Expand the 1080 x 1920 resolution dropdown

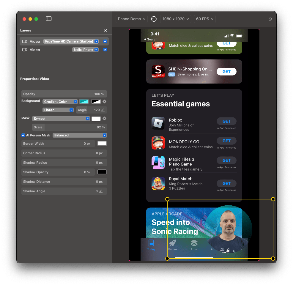tap(176, 19)
